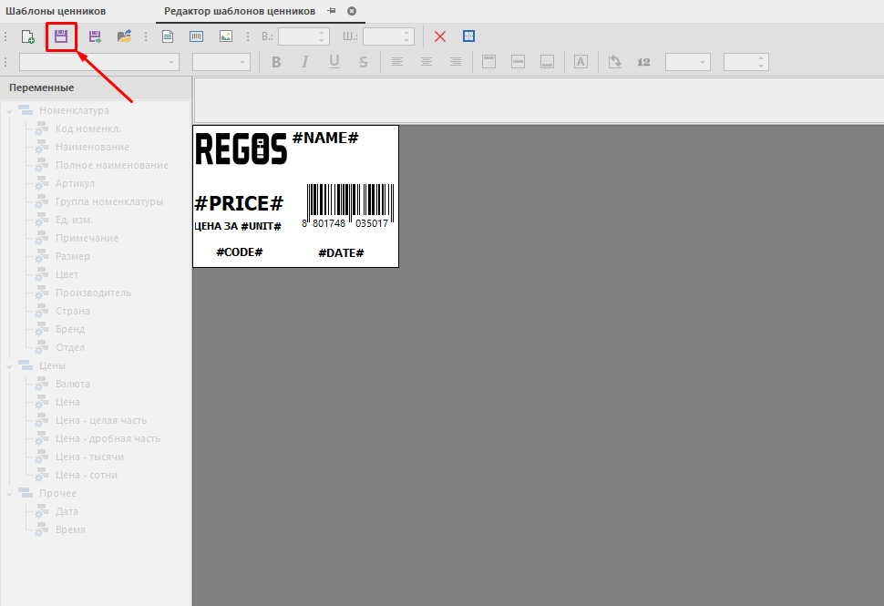This screenshot has width=884, height=606.
Task: Insert a barcode element
Action: point(196,36)
